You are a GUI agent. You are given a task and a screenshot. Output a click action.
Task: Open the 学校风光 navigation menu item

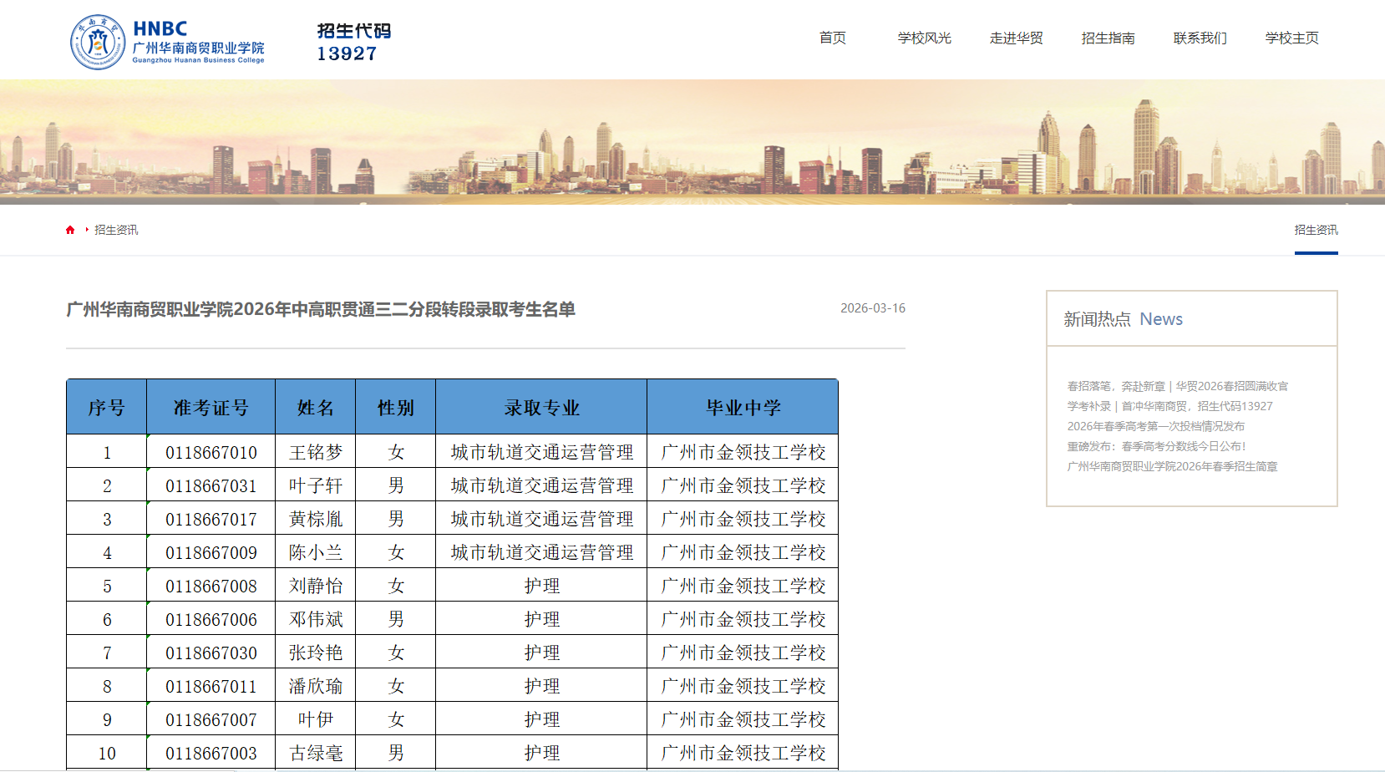point(923,38)
